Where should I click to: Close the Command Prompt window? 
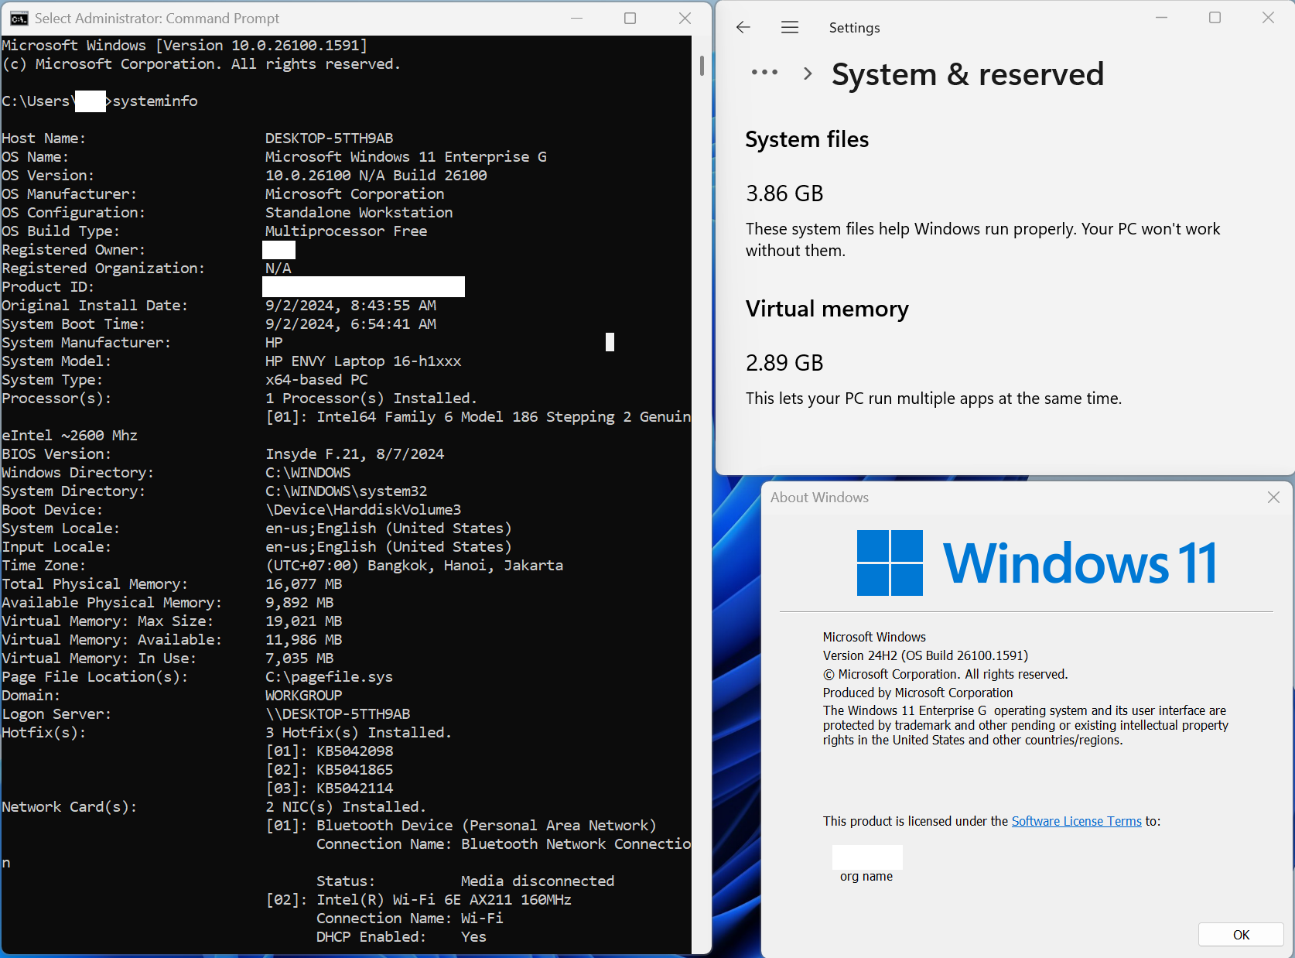pyautogui.click(x=685, y=19)
